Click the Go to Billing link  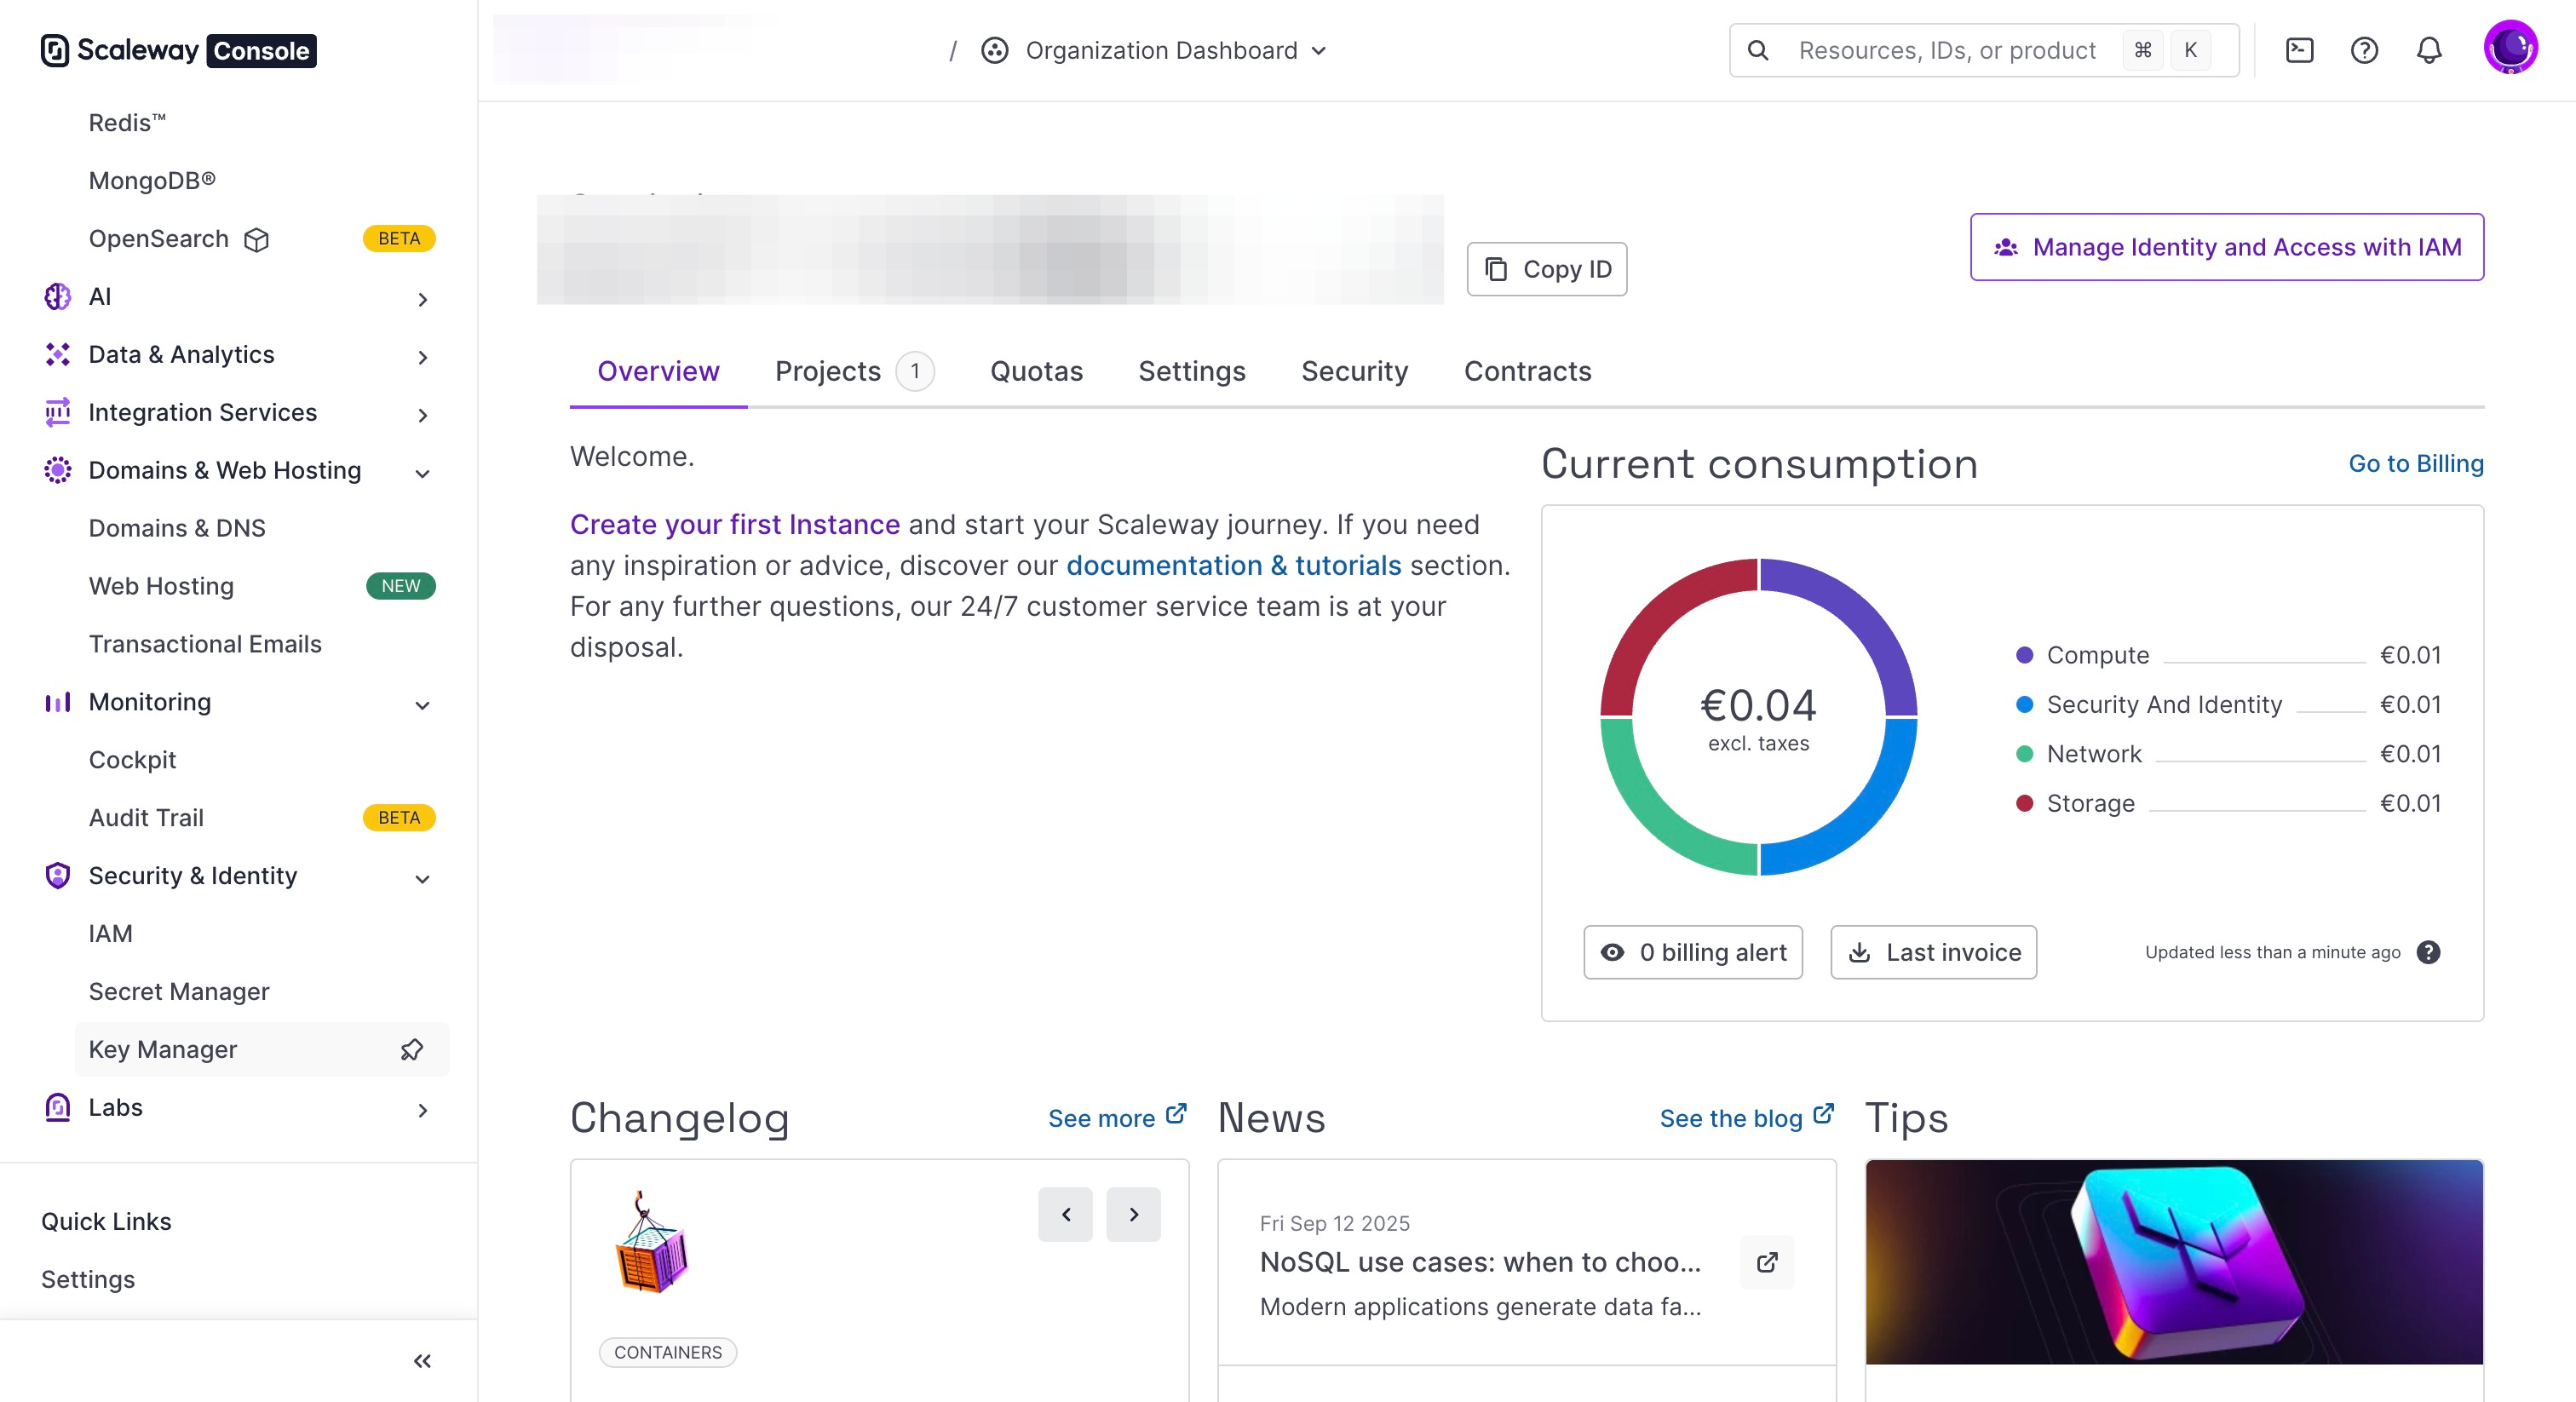point(2415,463)
